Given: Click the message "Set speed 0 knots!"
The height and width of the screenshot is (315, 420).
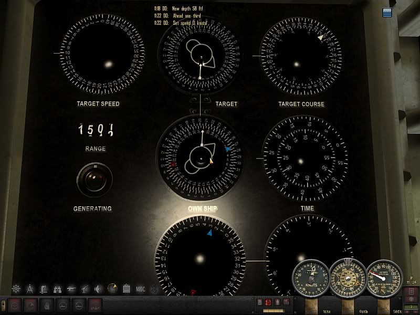Looking at the screenshot, I should [x=190, y=23].
